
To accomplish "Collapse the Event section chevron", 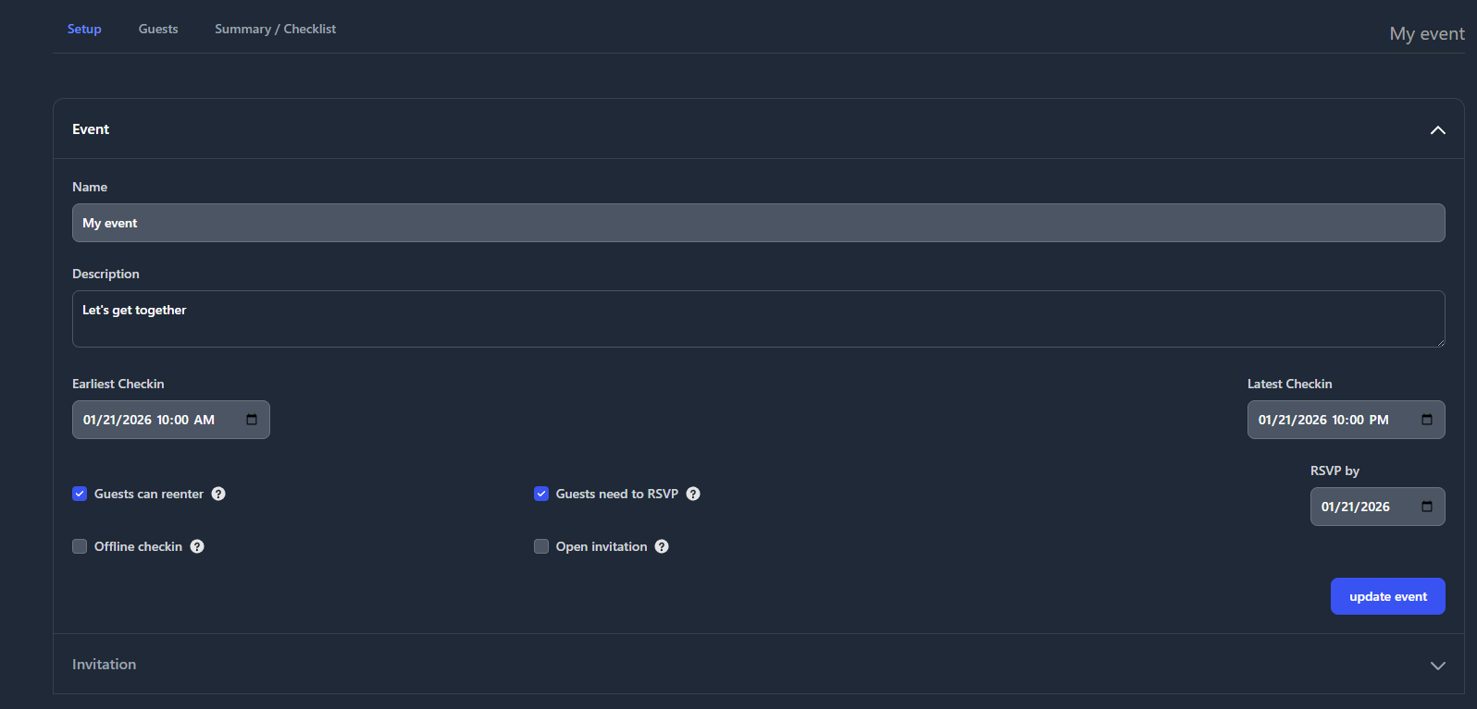I will [x=1437, y=130].
